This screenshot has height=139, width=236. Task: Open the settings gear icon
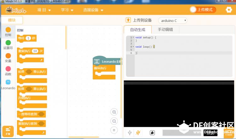coord(229,10)
